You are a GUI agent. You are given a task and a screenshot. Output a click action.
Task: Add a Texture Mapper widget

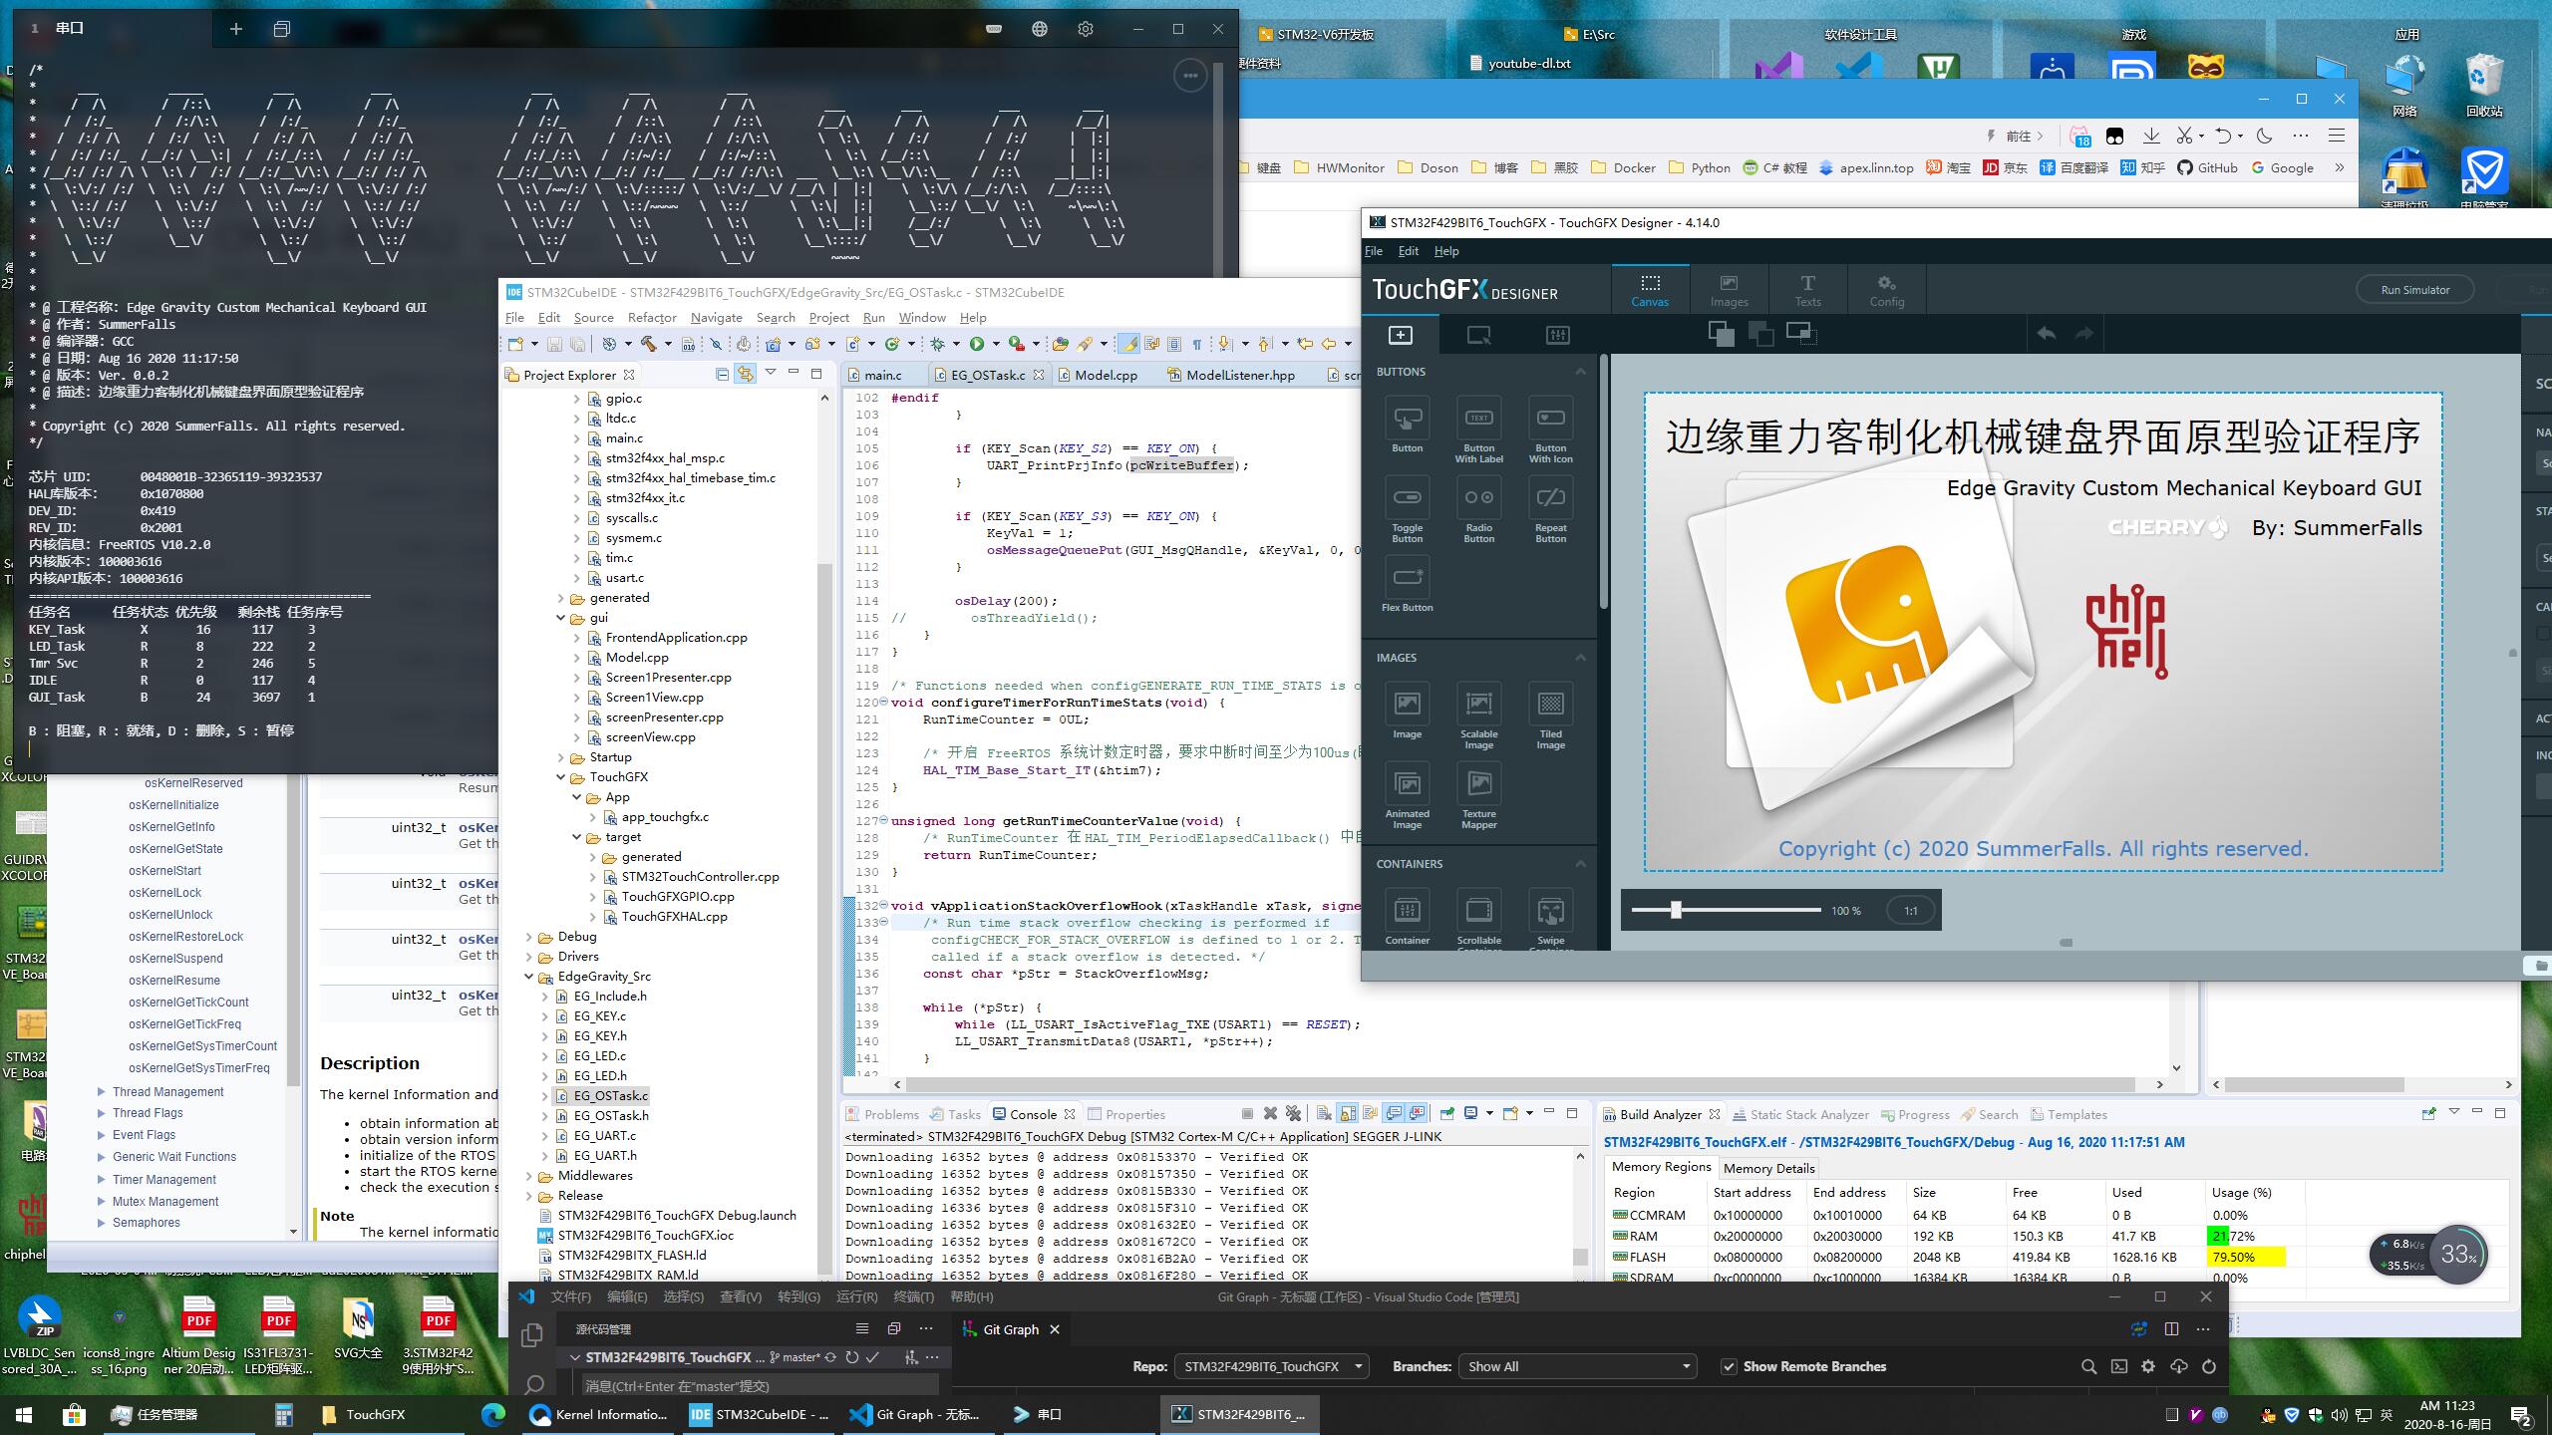1478,784
